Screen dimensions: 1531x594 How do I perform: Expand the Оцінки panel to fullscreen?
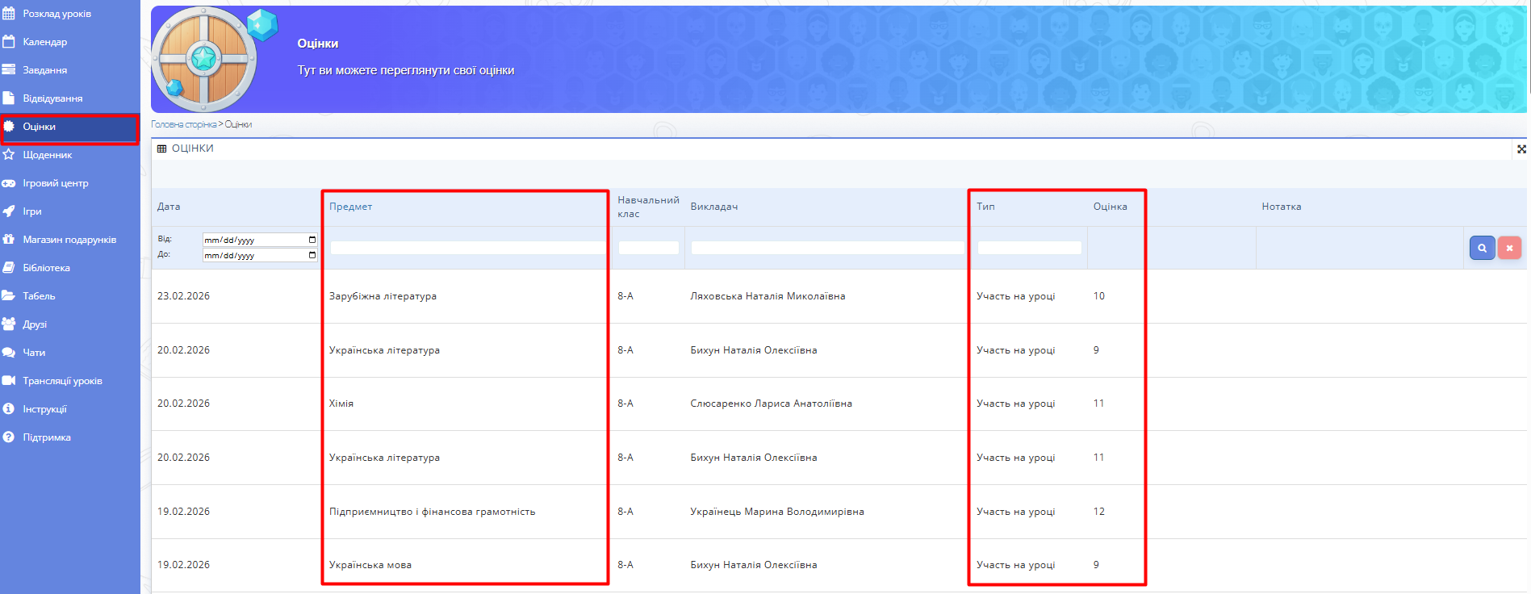1521,149
